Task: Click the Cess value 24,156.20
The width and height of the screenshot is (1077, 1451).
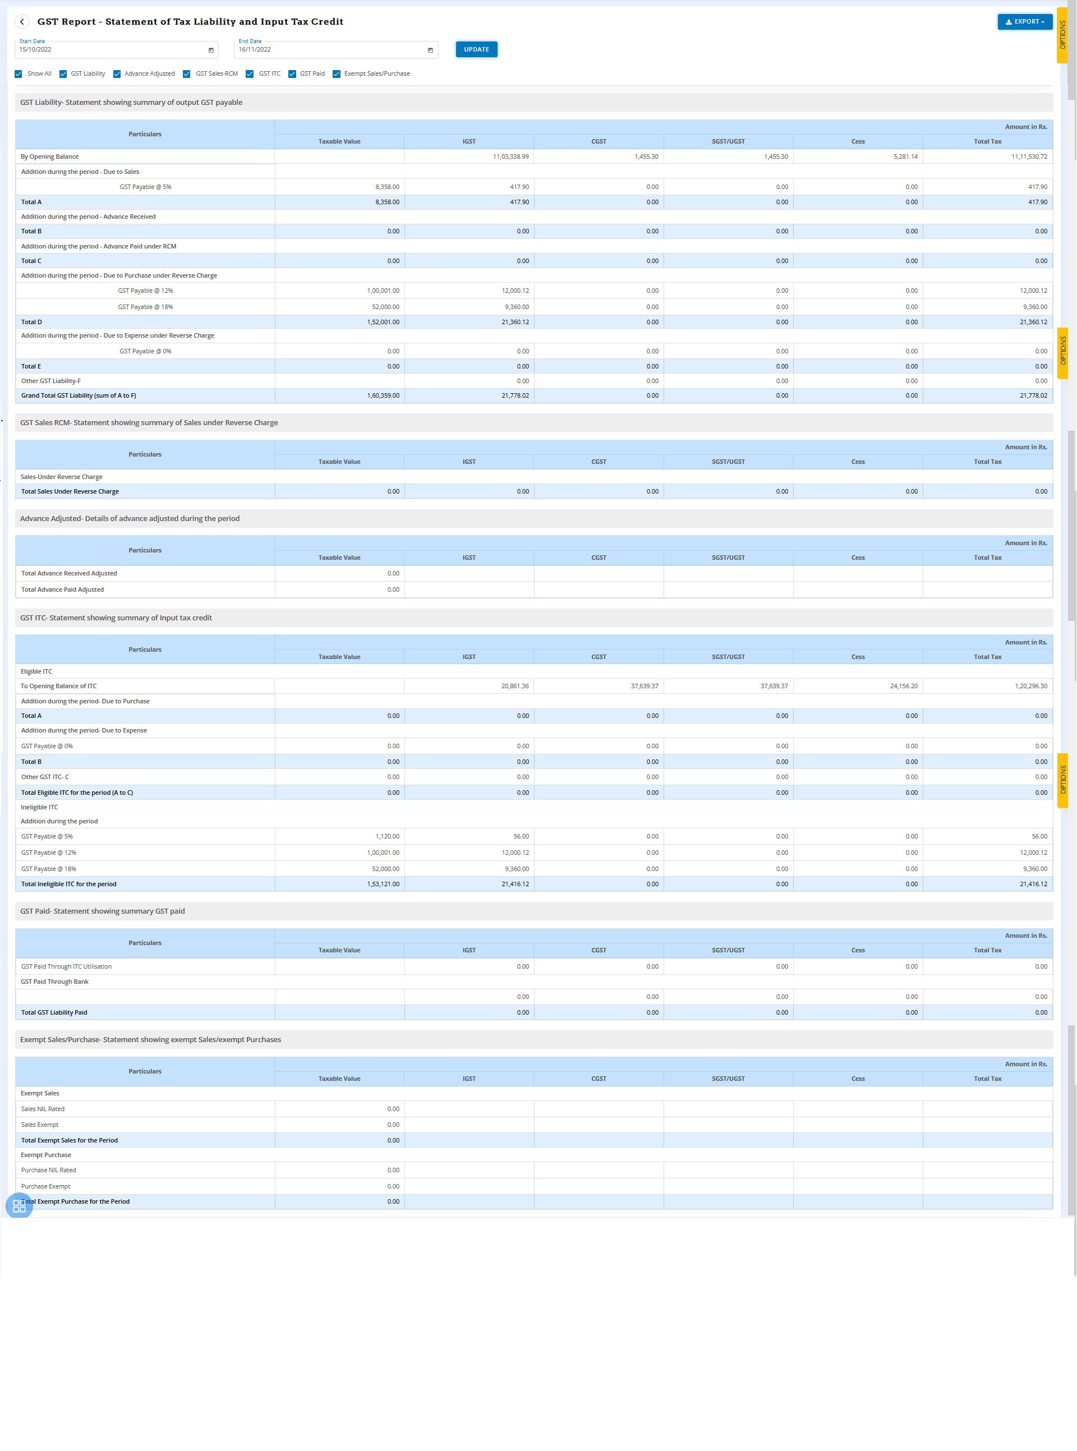Action: [904, 687]
